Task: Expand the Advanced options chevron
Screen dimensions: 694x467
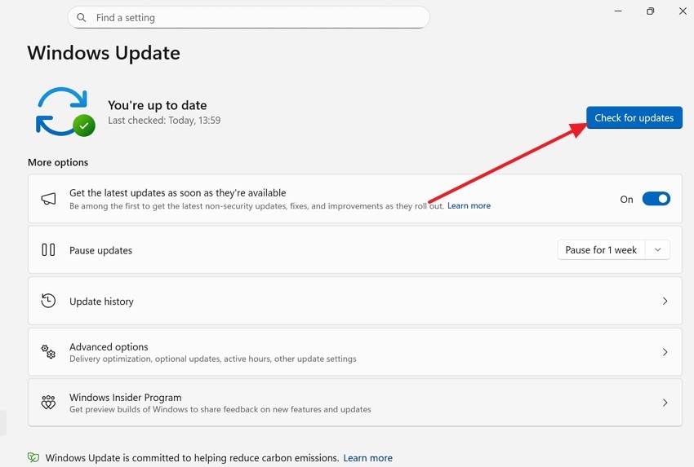Action: coord(665,352)
